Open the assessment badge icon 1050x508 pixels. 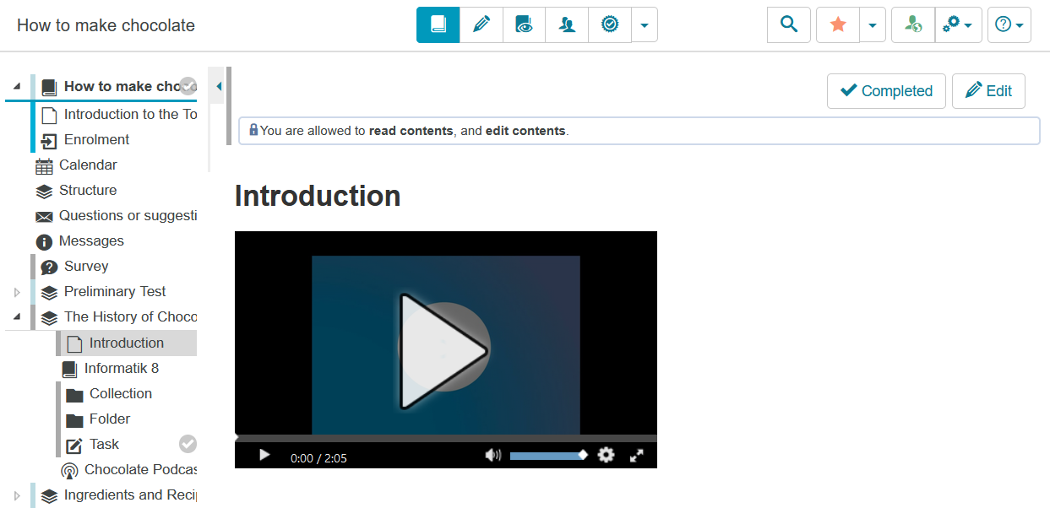coord(609,25)
